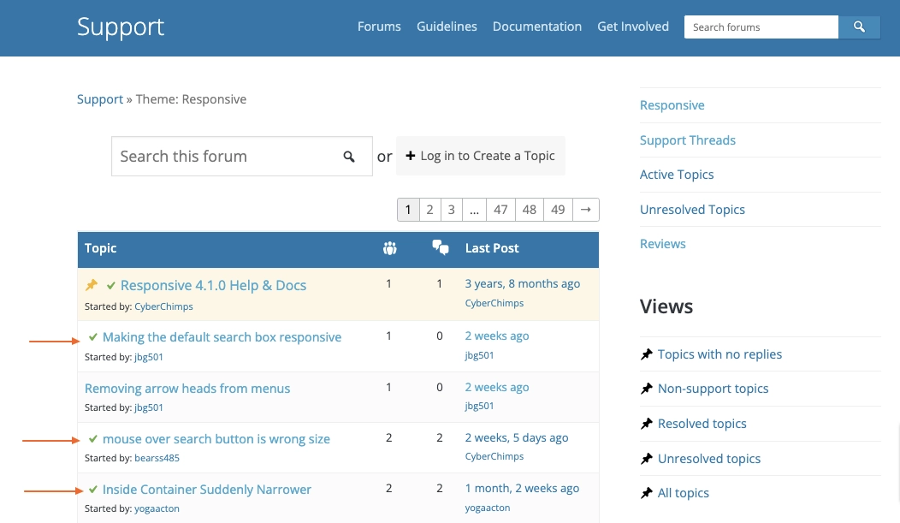This screenshot has width=900, height=523.
Task: Click the magnifying glass in the header search bar
Action: pos(859,27)
